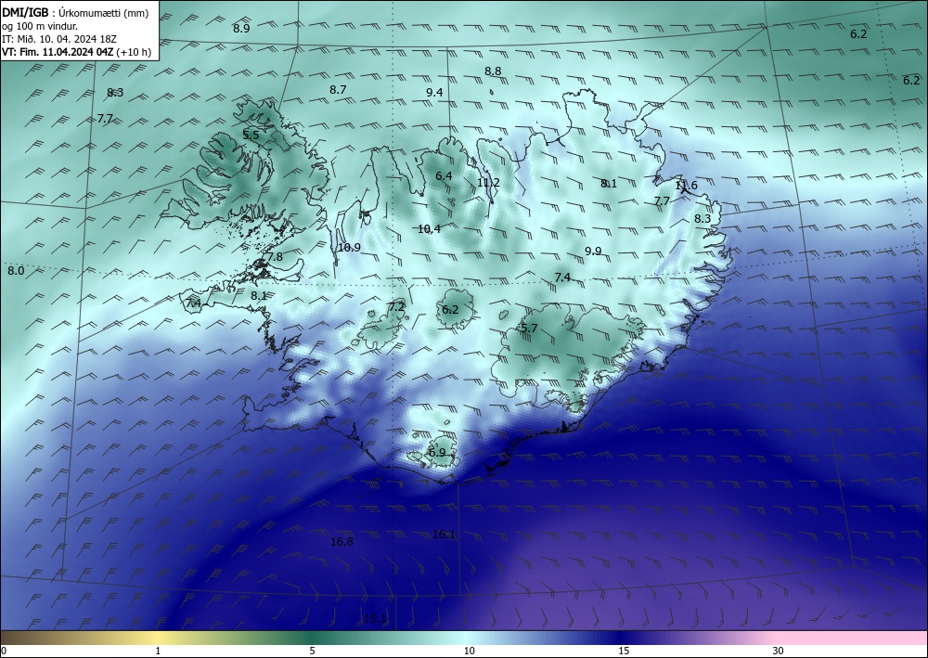
Task: Select the '5' tick label on the legend
Action: [x=312, y=651]
